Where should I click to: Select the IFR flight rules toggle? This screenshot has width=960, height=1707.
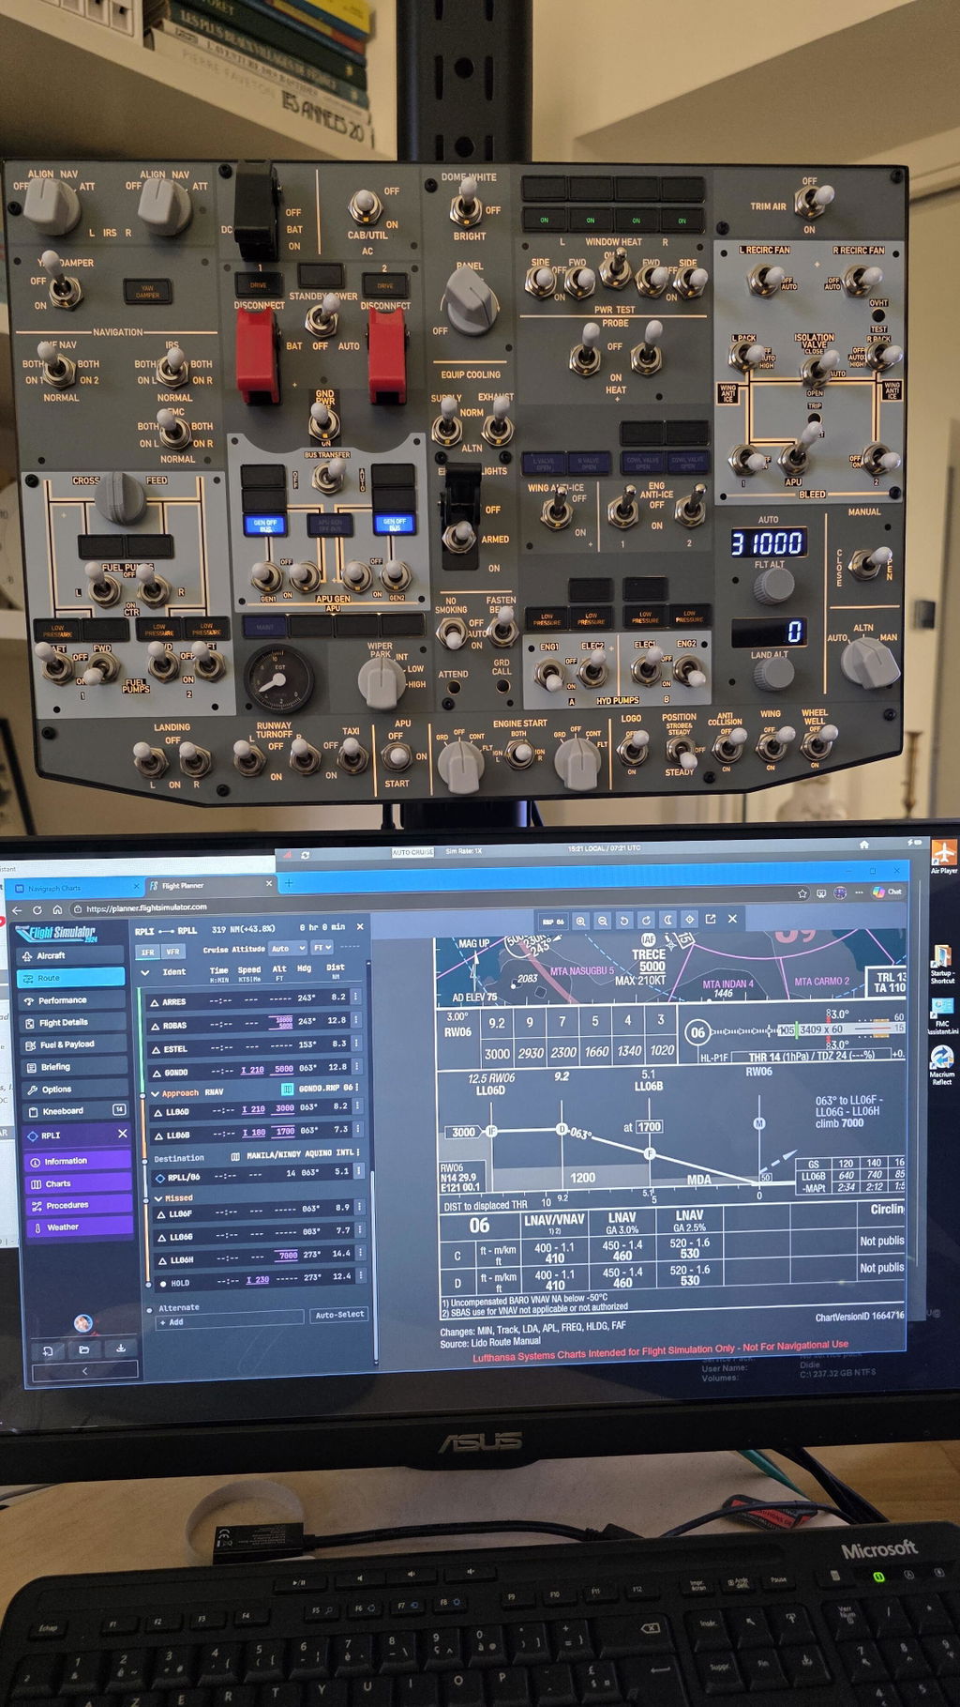coord(148,952)
